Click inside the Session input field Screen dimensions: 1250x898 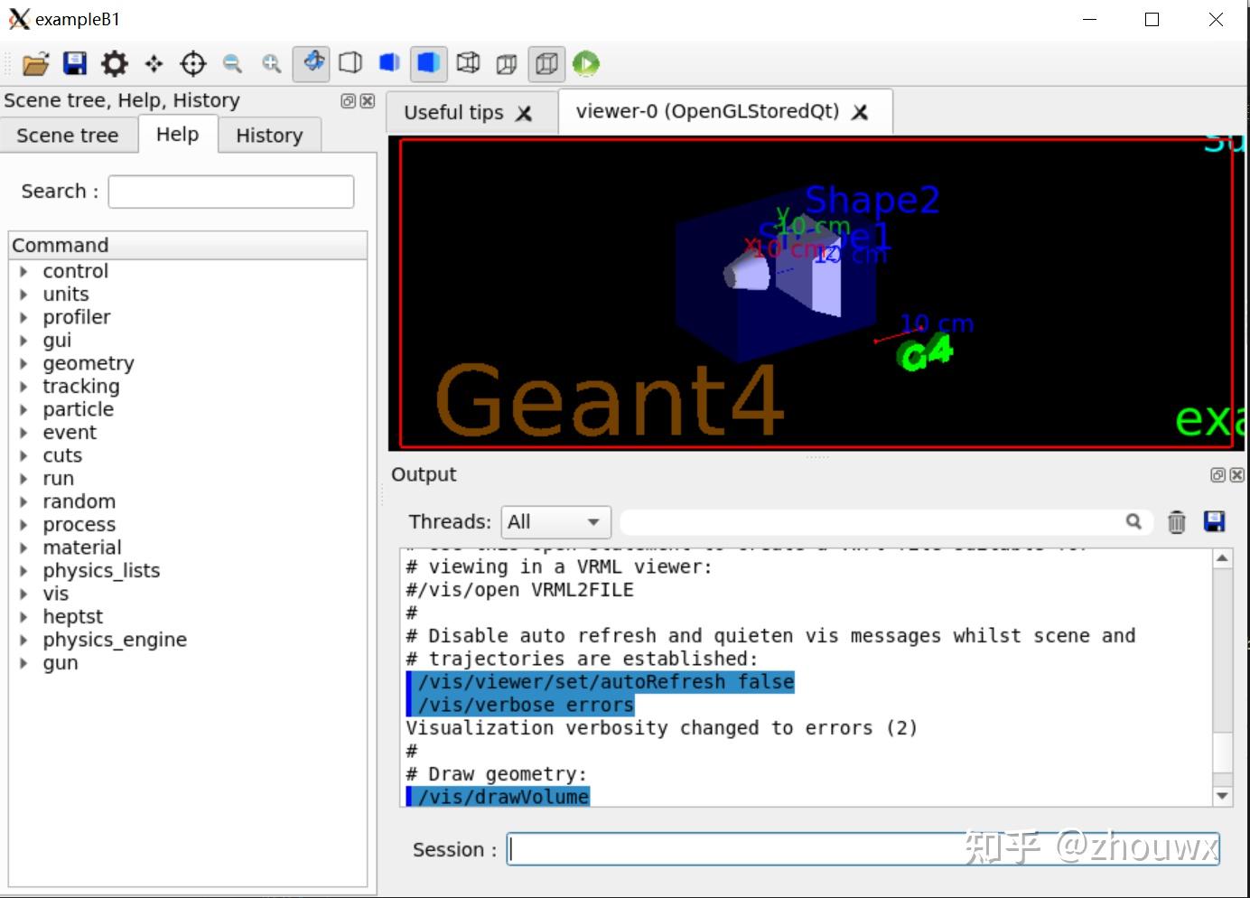[x=813, y=849]
